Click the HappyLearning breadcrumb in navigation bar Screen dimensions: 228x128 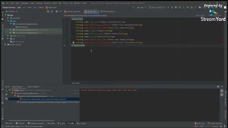pos(9,7)
